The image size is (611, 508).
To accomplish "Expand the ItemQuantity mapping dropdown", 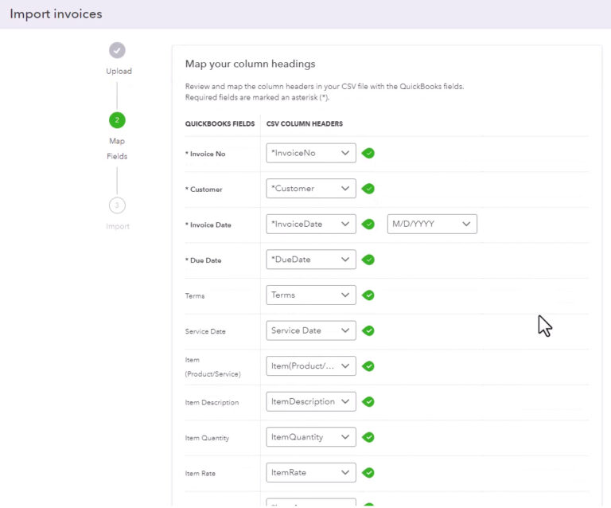I will point(310,437).
